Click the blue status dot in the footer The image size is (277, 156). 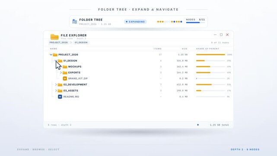198,125
